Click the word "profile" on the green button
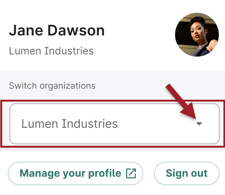 [x=106, y=173]
